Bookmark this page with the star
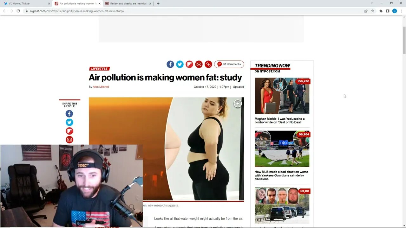Screen dimensions: 406x228 click(x=372, y=11)
